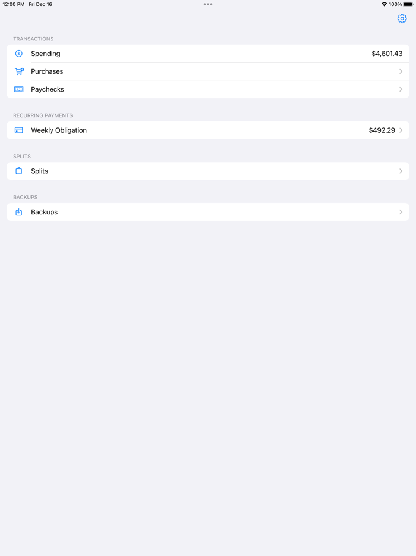Click the RECURRING PAYMENTS section header
Image resolution: width=416 pixels, height=556 pixels.
(x=42, y=115)
